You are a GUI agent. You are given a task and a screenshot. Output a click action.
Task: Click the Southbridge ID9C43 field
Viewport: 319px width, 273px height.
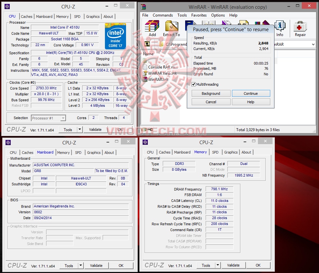(x=81, y=184)
